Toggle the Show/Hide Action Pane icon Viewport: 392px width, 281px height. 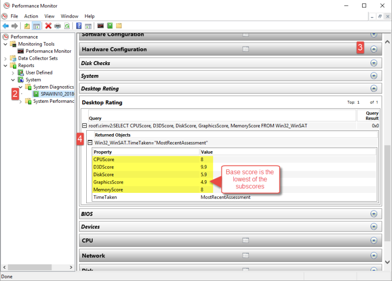coord(88,26)
